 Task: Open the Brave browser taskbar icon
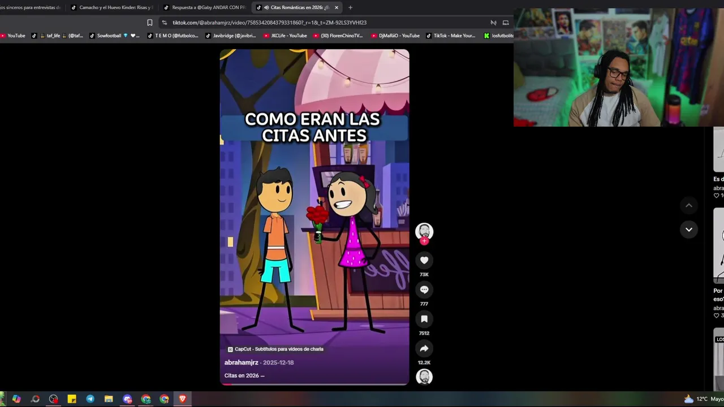tap(183, 399)
